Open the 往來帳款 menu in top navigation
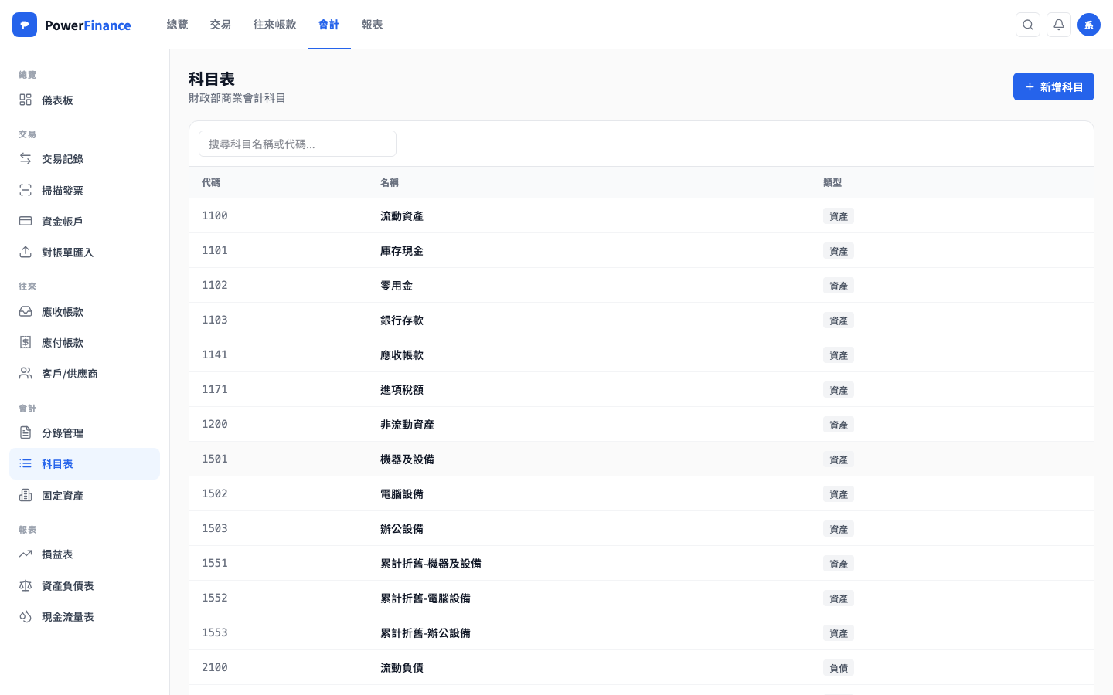Image resolution: width=1113 pixels, height=695 pixels. pyautogui.click(x=274, y=24)
